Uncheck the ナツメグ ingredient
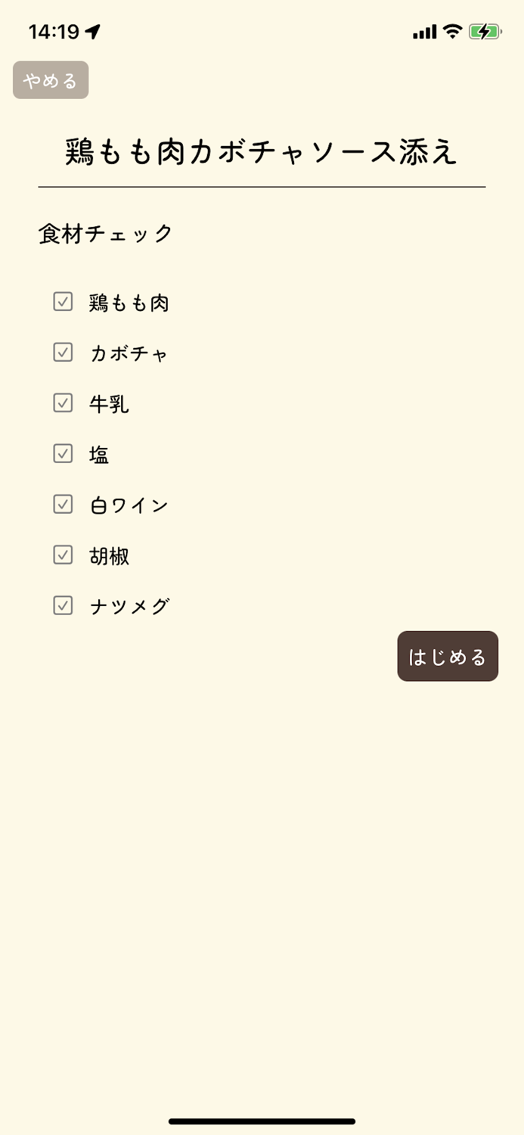This screenshot has width=524, height=1135. coord(63,605)
